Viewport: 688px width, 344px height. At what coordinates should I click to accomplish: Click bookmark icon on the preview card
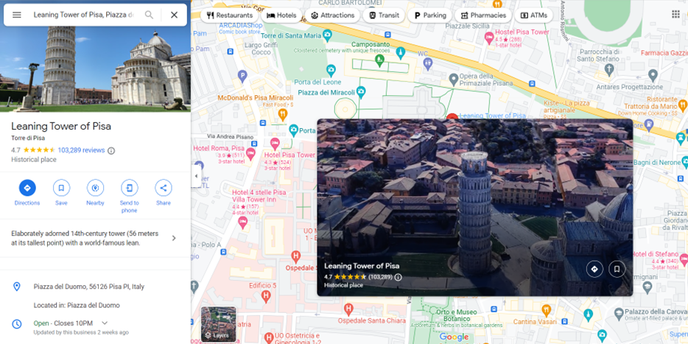tap(617, 269)
